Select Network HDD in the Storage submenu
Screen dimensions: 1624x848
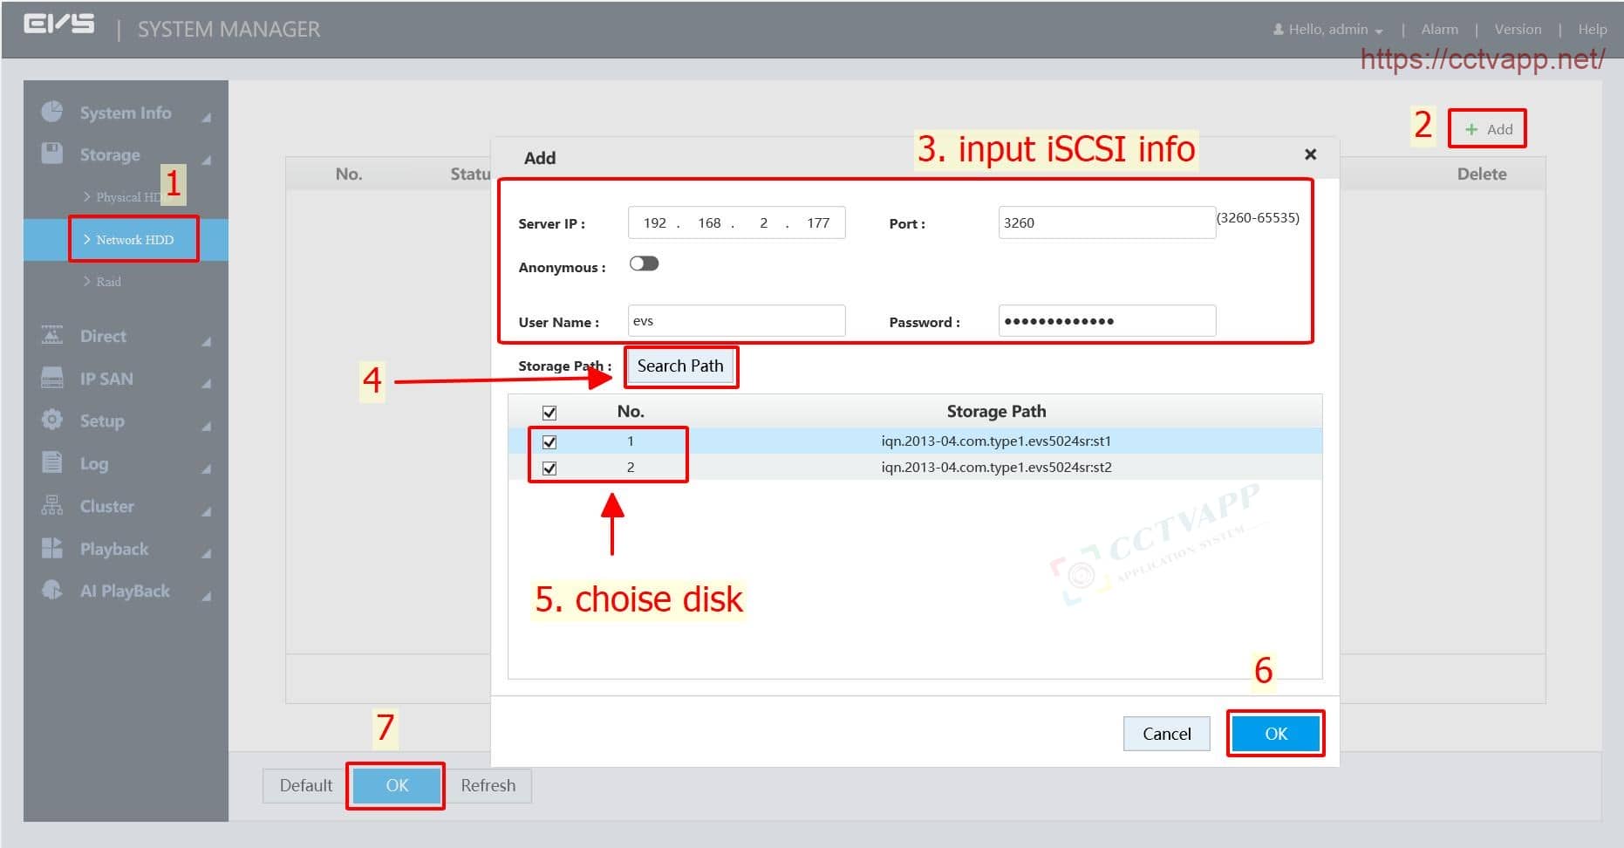pyautogui.click(x=134, y=240)
